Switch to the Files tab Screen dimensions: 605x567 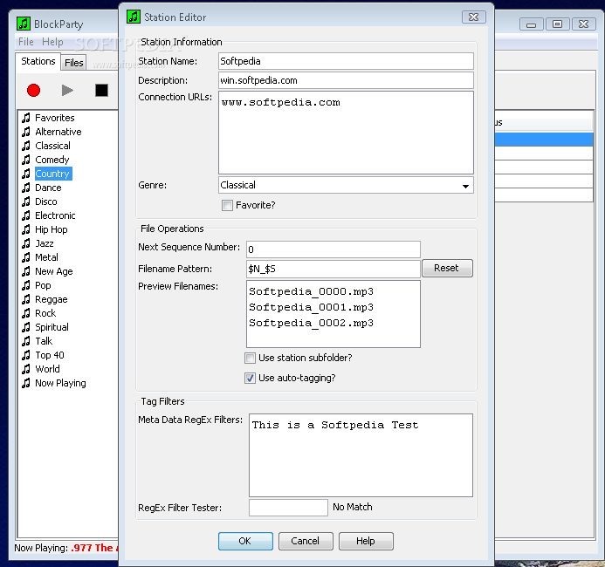coord(73,63)
